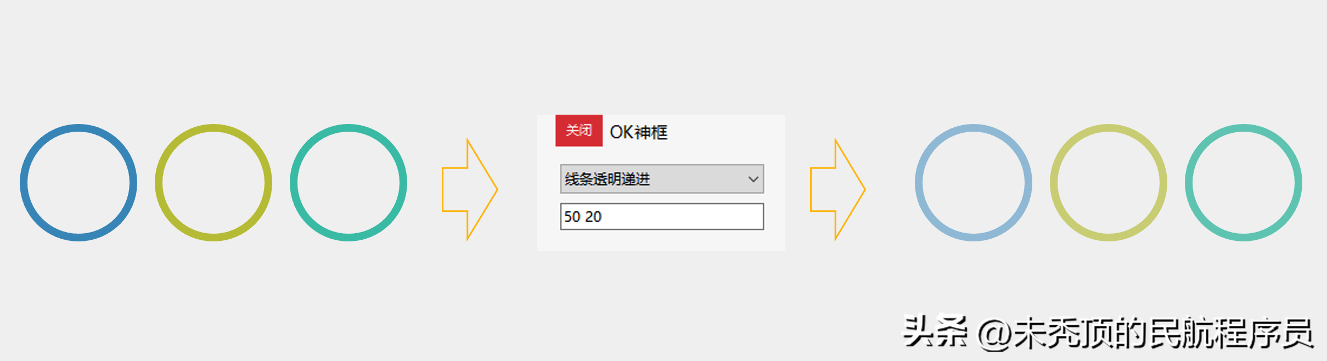Click the orange arrow left of the OK神框 panel
1327x361 pixels.
tap(470, 189)
